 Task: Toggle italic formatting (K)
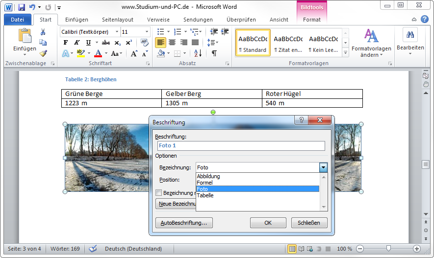77,43
